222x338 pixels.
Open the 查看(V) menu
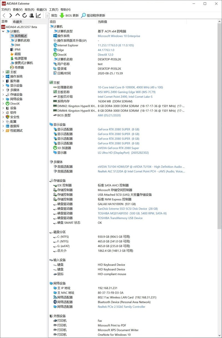18,9
